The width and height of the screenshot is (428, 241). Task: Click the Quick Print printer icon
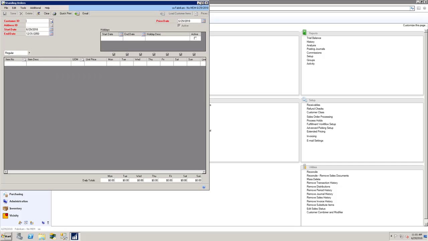(x=54, y=13)
